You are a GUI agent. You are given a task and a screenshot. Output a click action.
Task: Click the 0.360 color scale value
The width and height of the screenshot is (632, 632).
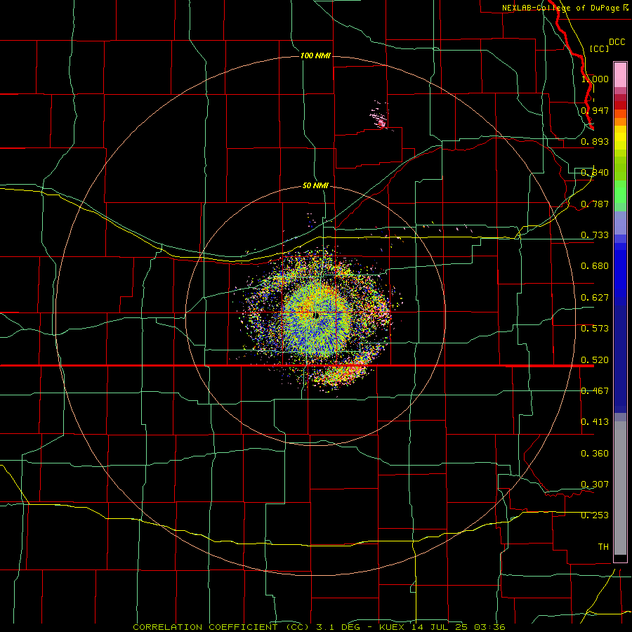point(595,454)
